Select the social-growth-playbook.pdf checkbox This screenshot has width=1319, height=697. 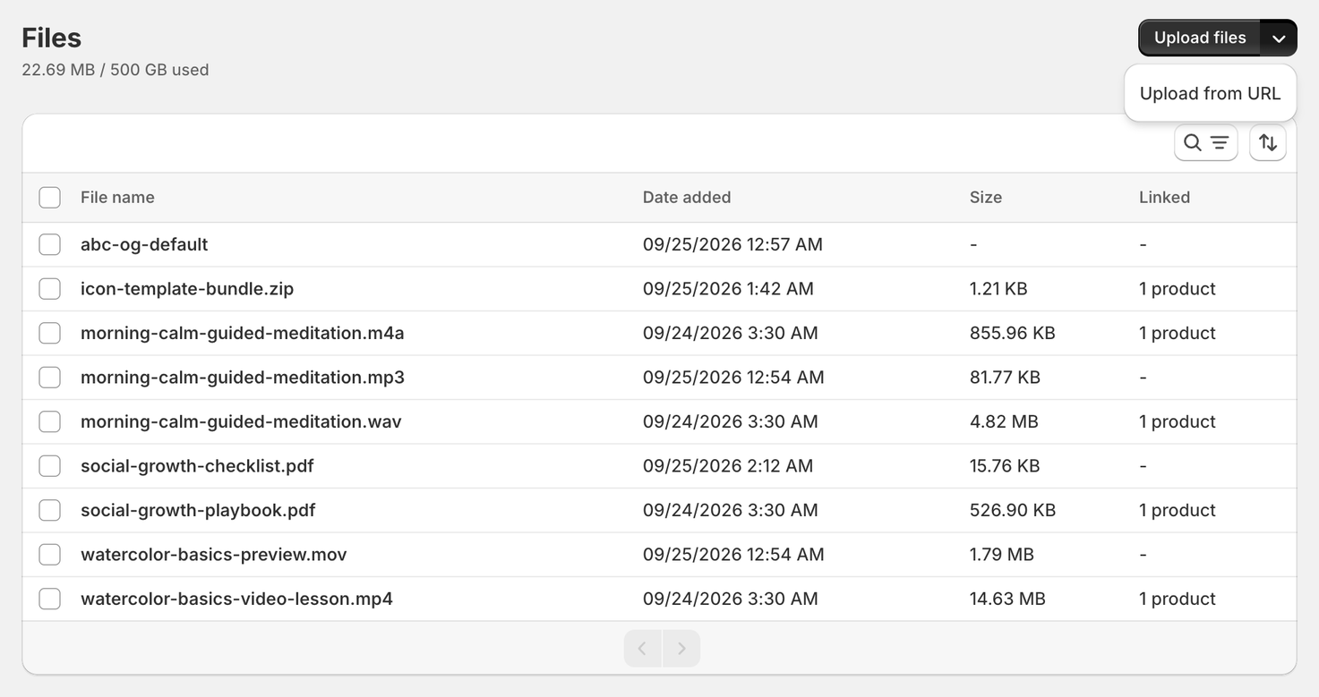coord(50,510)
